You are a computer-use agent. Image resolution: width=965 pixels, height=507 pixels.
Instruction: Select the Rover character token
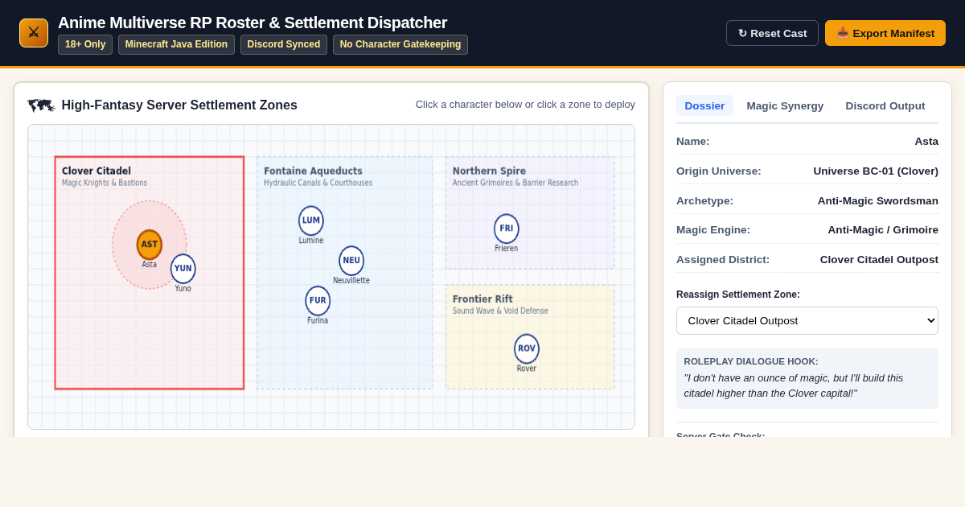click(527, 349)
